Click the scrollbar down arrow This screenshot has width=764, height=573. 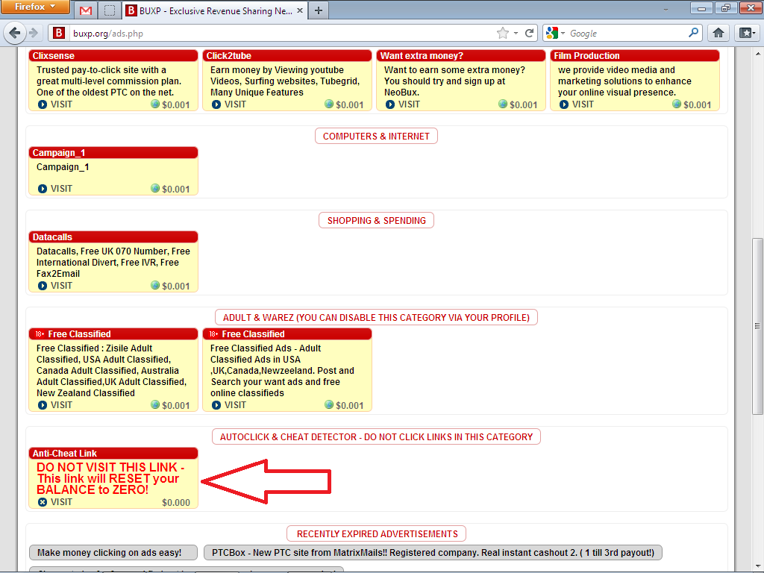[757, 567]
